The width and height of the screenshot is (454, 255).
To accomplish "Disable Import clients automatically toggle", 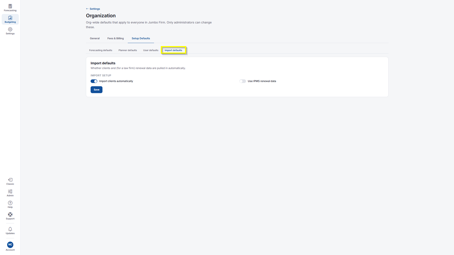I will click(x=94, y=81).
